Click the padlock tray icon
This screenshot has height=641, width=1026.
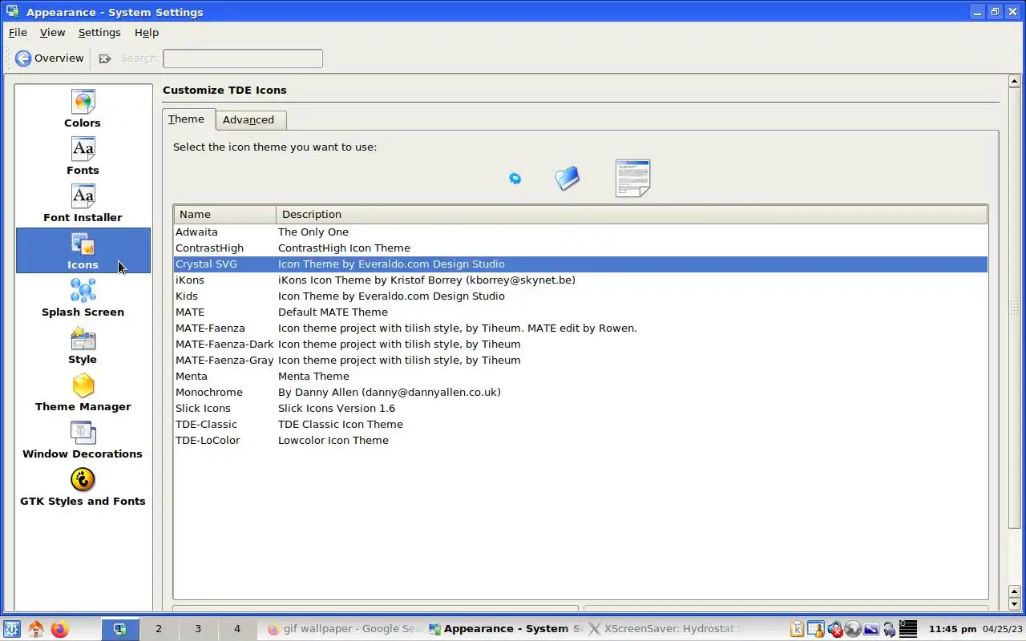click(889, 629)
